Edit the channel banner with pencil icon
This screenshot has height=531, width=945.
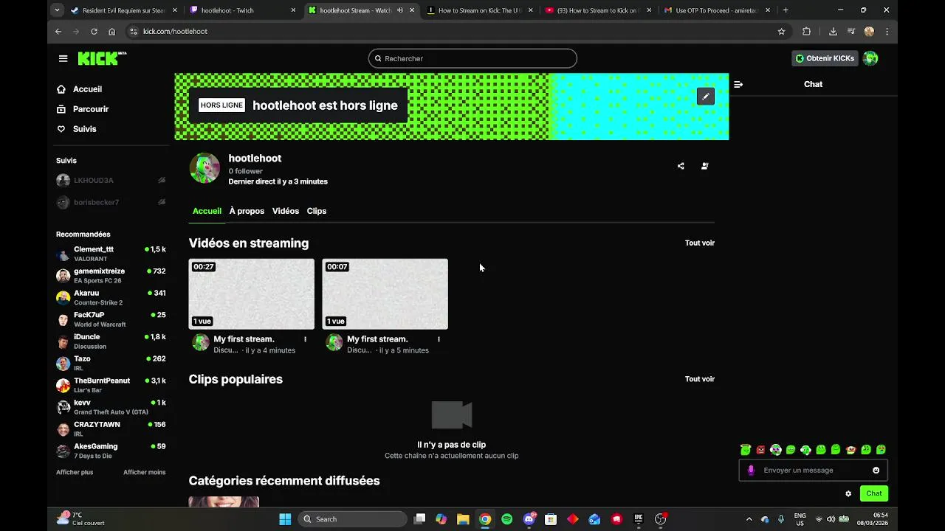point(705,97)
